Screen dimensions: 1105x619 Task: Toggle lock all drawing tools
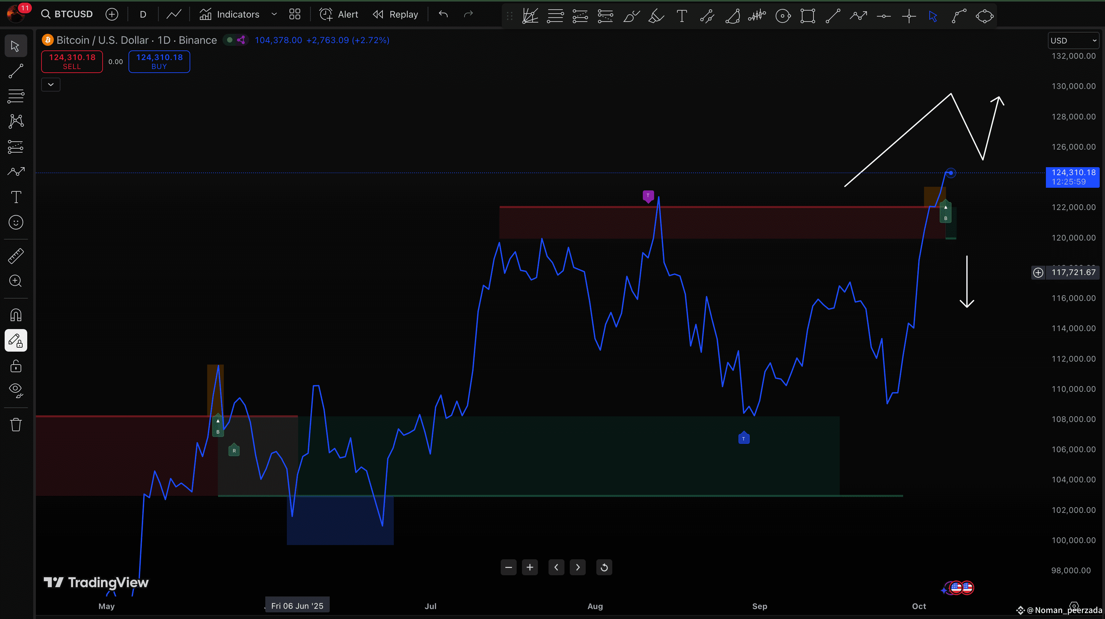16,366
